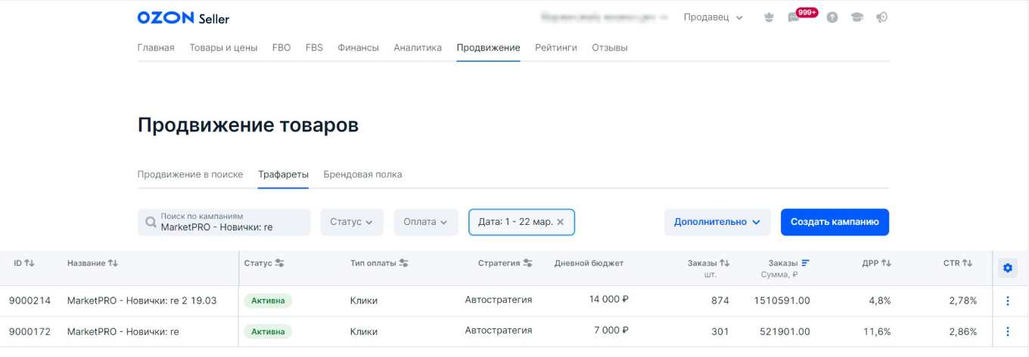Click ДРР value 4,8%

pyautogui.click(x=879, y=300)
